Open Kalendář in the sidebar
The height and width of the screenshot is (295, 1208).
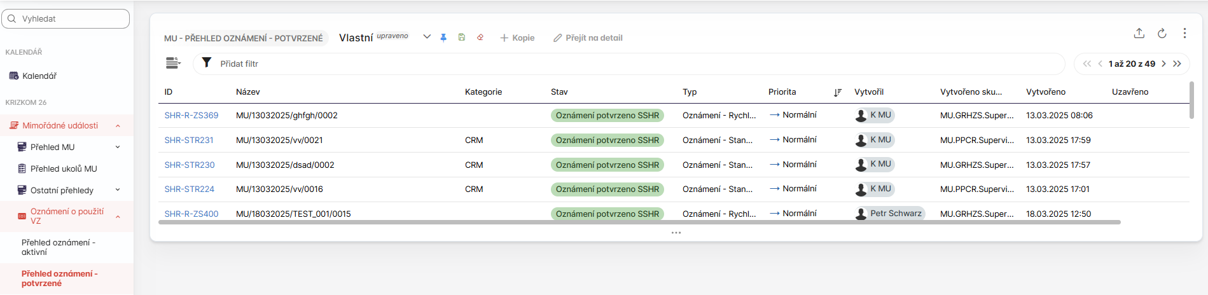coord(39,76)
